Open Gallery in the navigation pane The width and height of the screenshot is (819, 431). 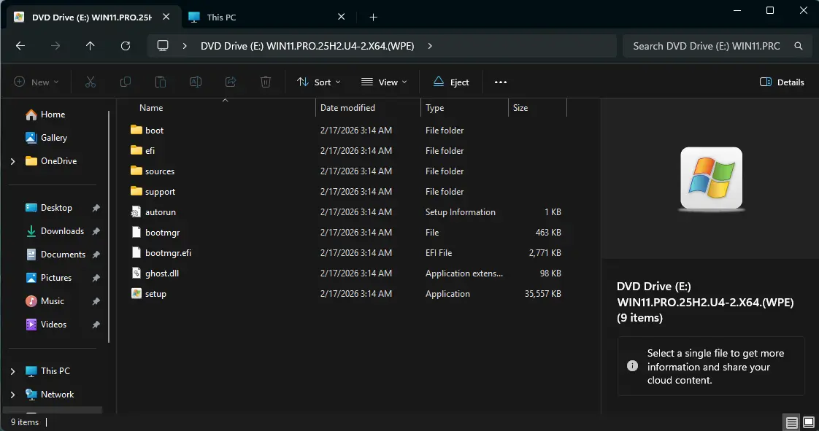[54, 138]
